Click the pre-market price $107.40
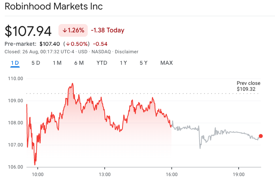 (50, 44)
